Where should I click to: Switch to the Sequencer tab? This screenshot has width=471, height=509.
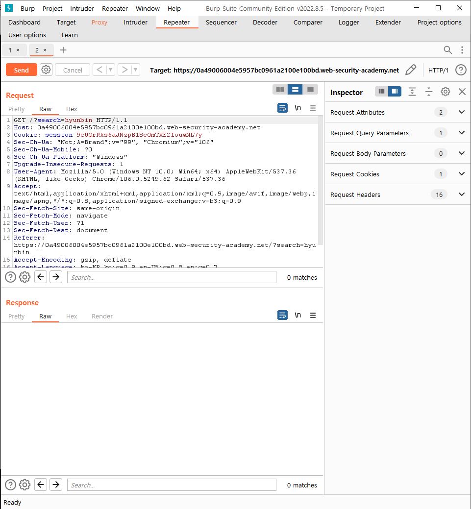(221, 22)
